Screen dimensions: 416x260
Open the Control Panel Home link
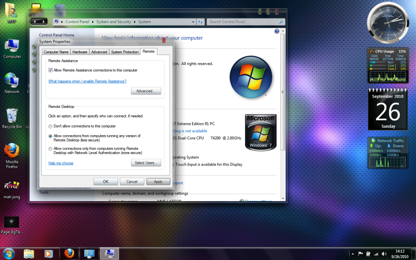[x=57, y=35]
